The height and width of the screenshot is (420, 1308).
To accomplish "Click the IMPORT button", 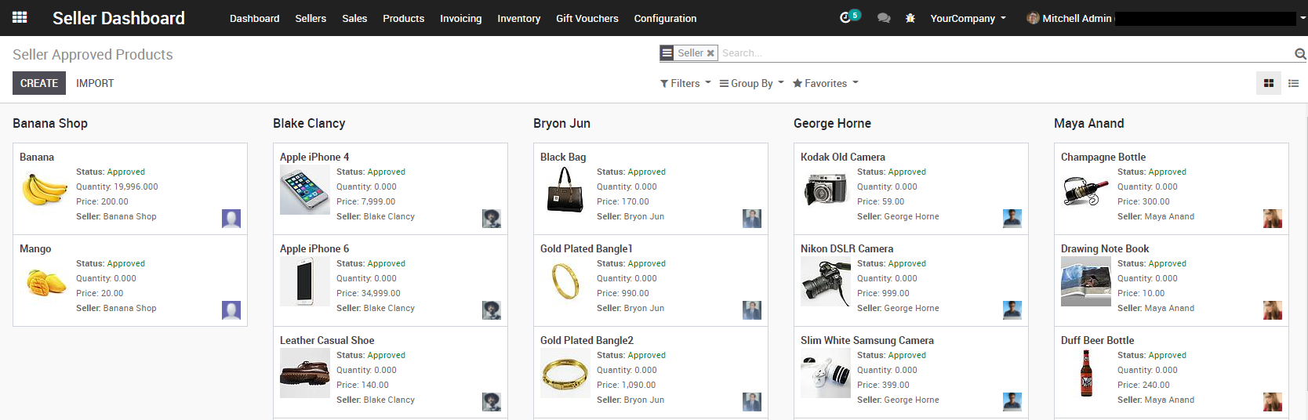I will (x=95, y=83).
